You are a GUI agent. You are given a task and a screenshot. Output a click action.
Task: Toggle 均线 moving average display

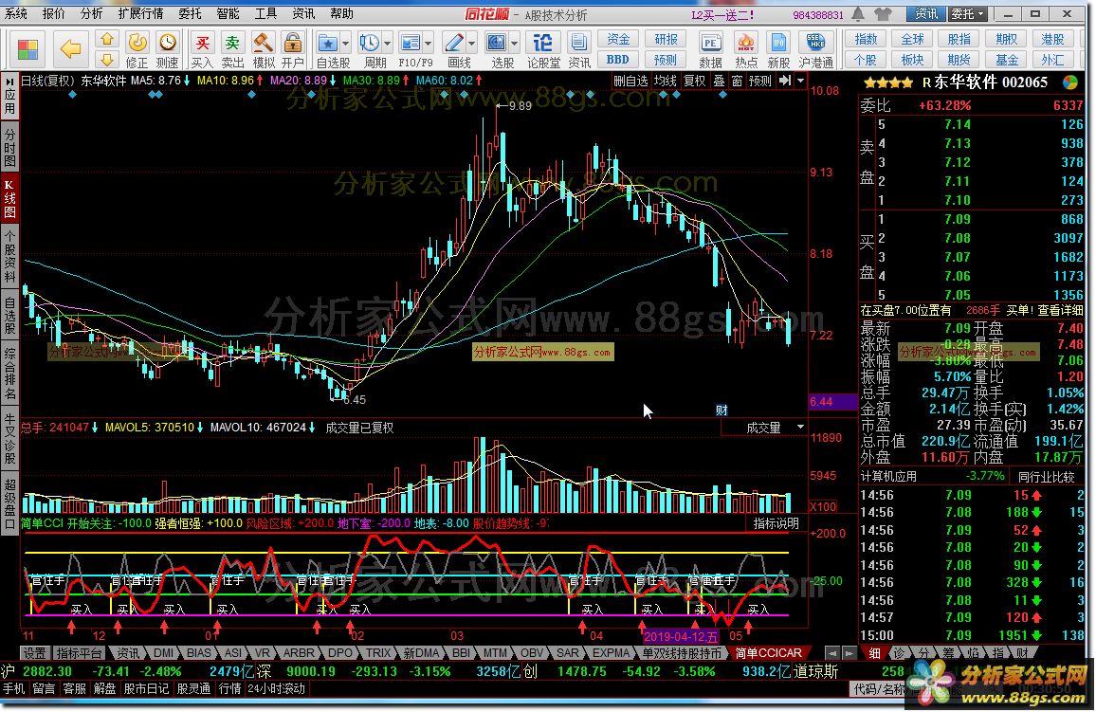(x=665, y=81)
